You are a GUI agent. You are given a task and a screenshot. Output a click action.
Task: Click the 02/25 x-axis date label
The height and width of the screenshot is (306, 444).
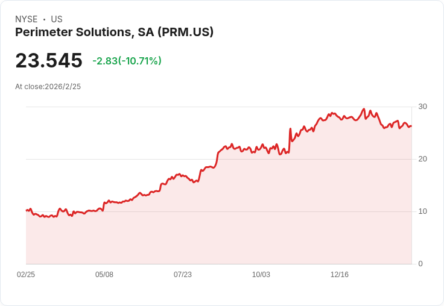click(26, 274)
